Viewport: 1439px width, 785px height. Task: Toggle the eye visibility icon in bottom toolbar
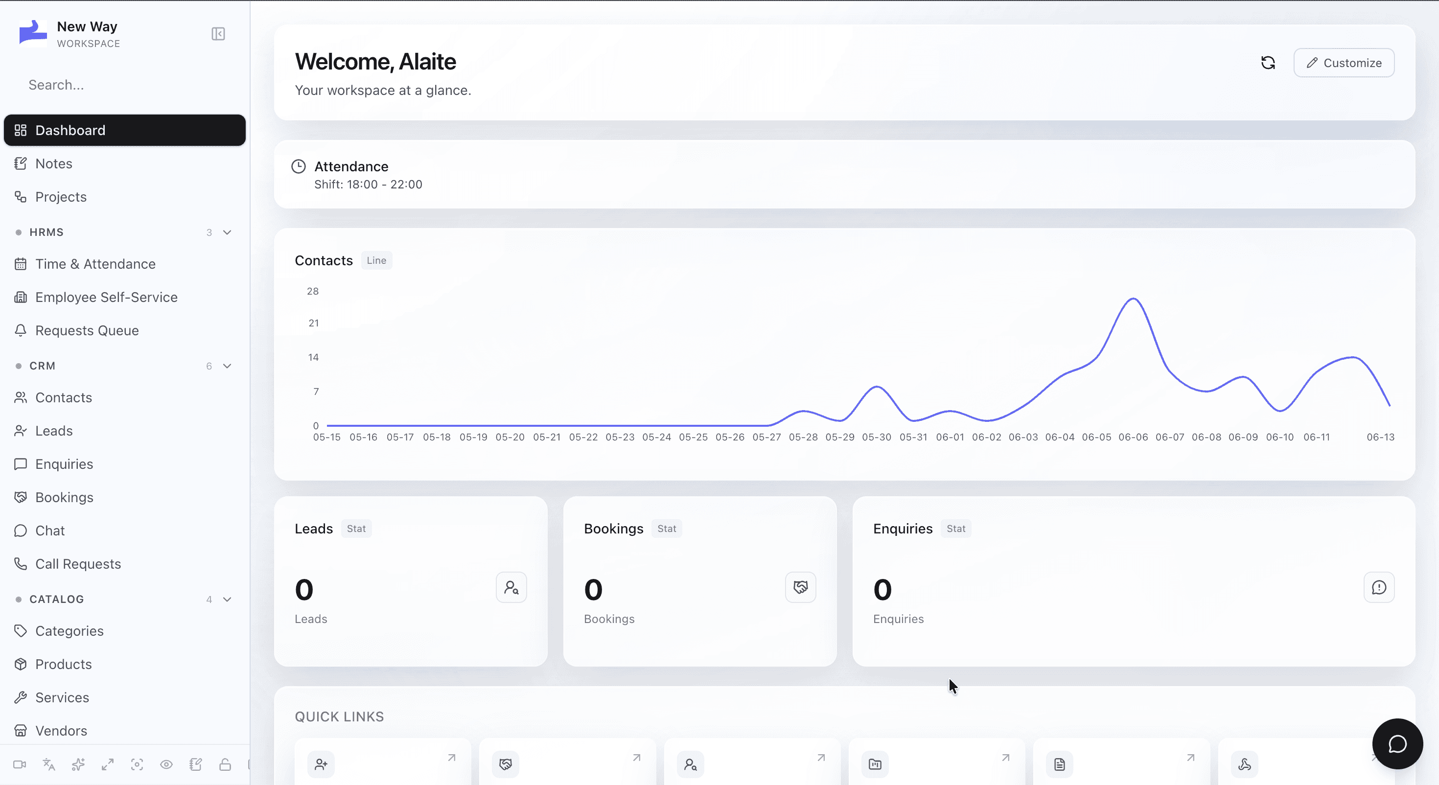(x=166, y=764)
